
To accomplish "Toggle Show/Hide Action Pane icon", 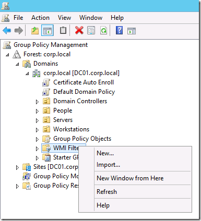I will pos(132,31).
